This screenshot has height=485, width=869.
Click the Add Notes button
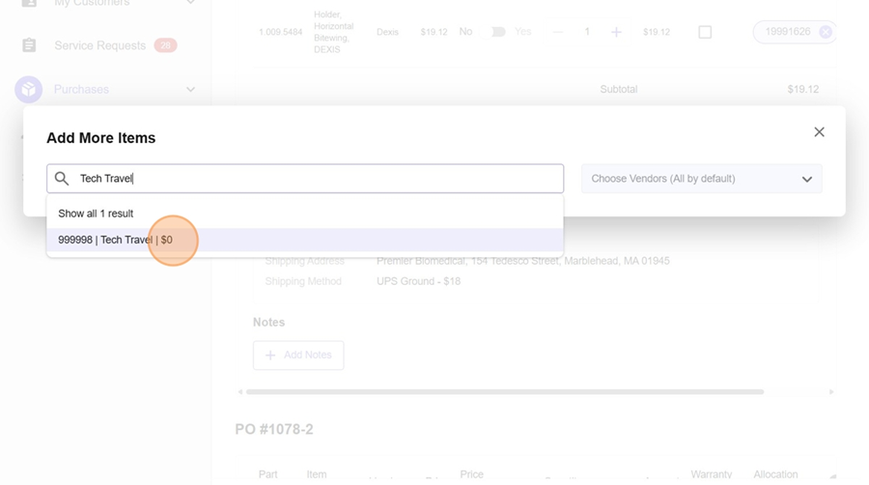tap(298, 356)
